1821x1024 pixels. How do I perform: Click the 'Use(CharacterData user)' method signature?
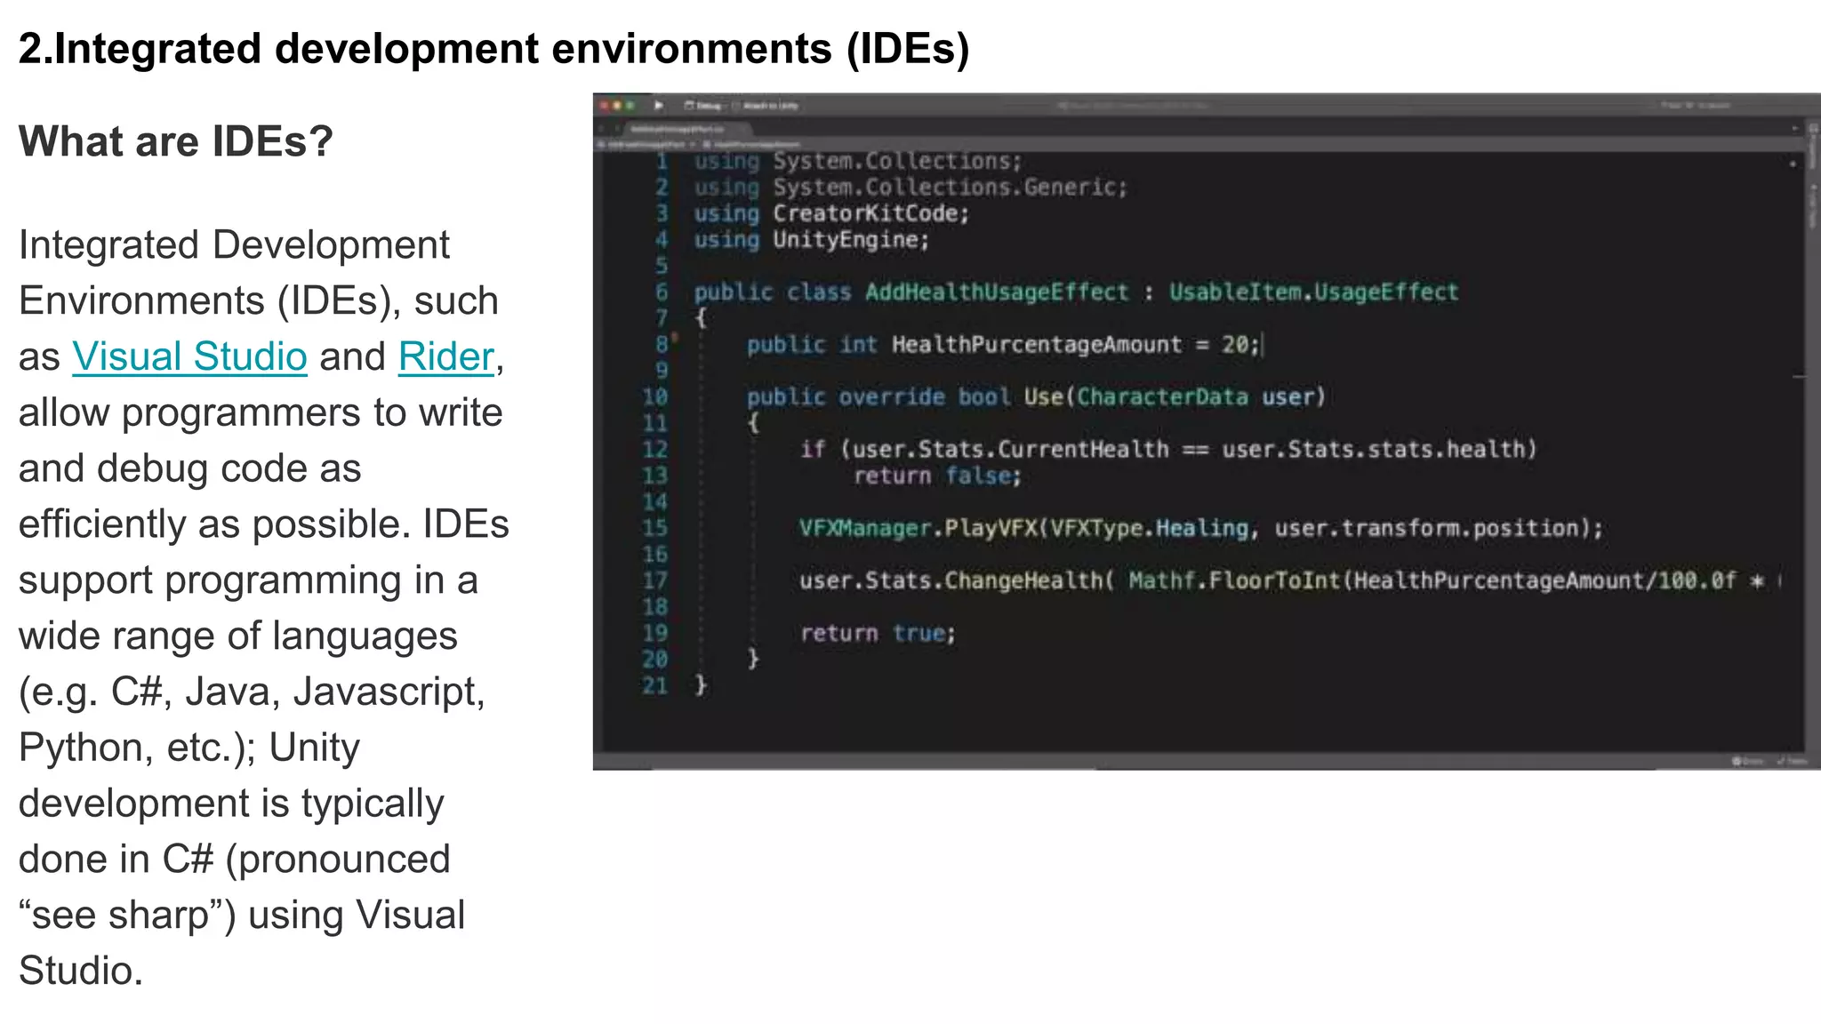pos(1175,396)
